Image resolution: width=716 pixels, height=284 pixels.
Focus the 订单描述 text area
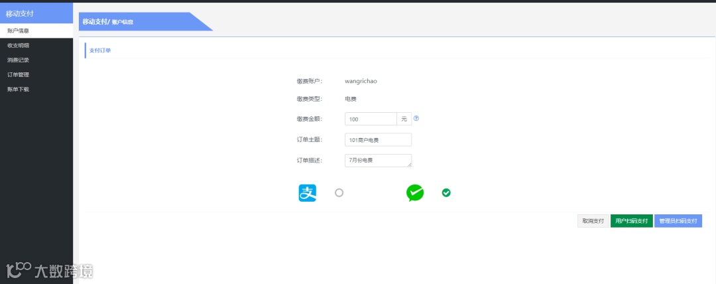point(378,161)
